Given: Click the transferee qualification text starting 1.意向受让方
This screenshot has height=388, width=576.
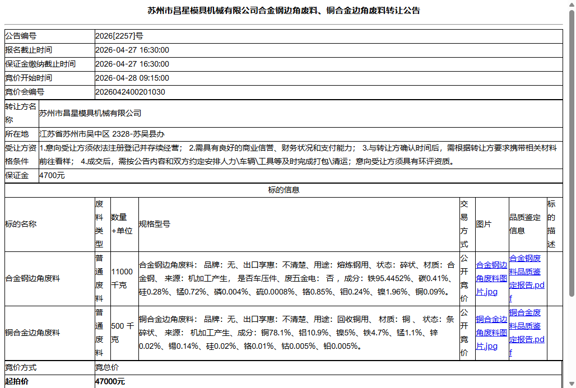Looking at the screenshot, I should (298, 155).
